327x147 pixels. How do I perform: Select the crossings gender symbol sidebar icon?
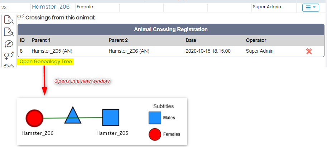click(x=9, y=56)
